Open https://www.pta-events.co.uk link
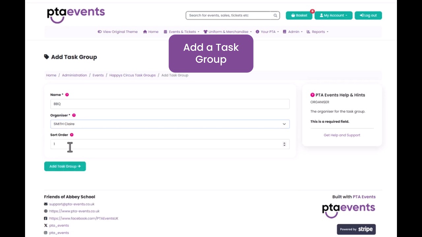The height and width of the screenshot is (237, 422). [x=74, y=211]
